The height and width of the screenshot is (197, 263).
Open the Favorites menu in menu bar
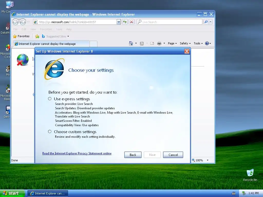click(x=46, y=29)
